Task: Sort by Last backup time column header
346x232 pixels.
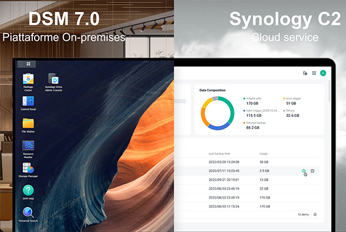Action: point(219,154)
